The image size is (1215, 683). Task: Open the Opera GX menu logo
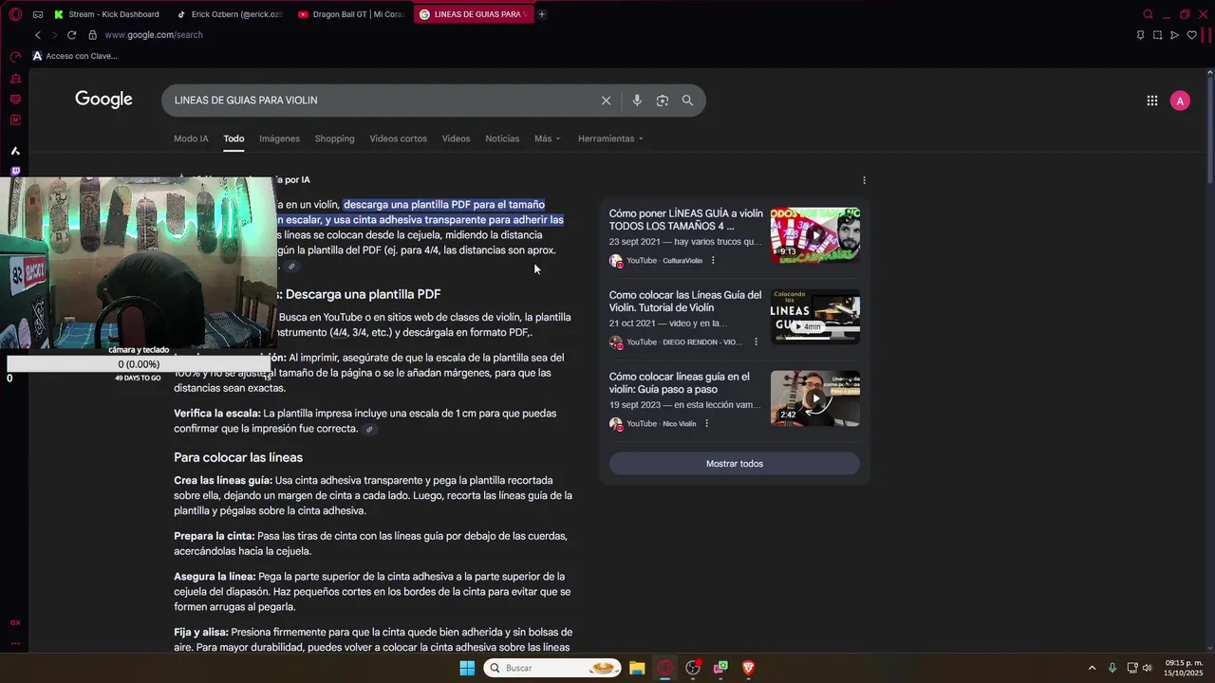(15, 14)
